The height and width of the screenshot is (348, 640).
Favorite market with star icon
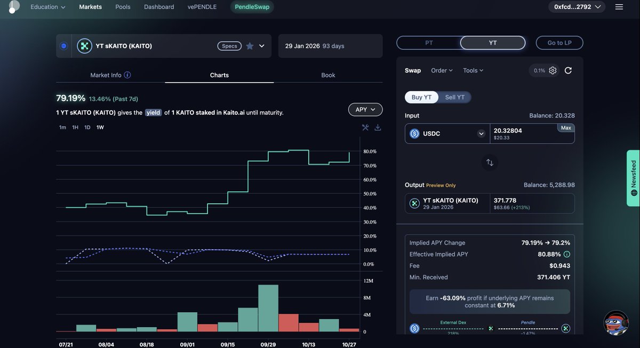(x=250, y=46)
